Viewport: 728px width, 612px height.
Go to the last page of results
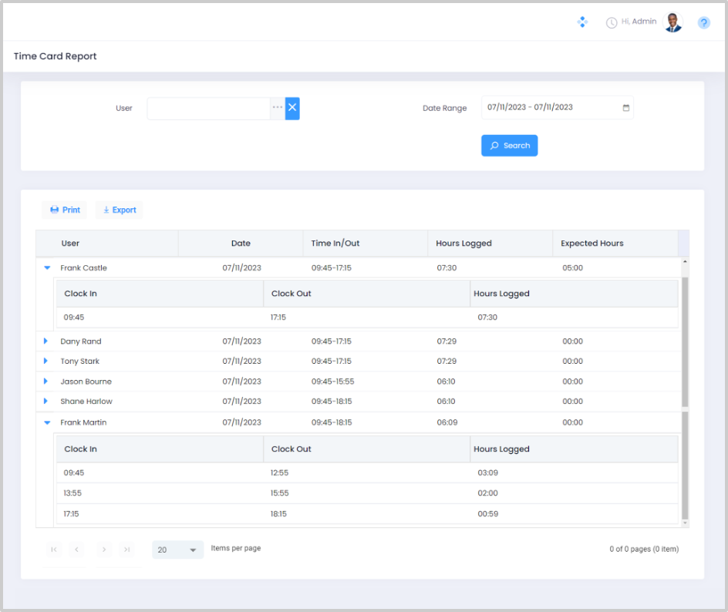click(127, 550)
